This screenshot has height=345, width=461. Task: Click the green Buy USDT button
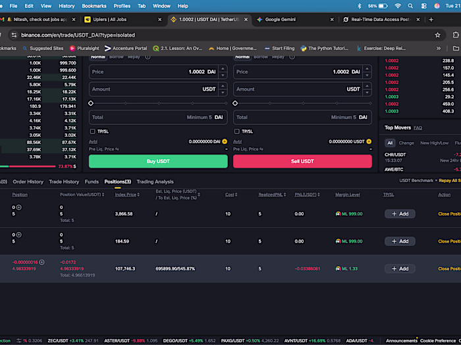[x=158, y=161]
